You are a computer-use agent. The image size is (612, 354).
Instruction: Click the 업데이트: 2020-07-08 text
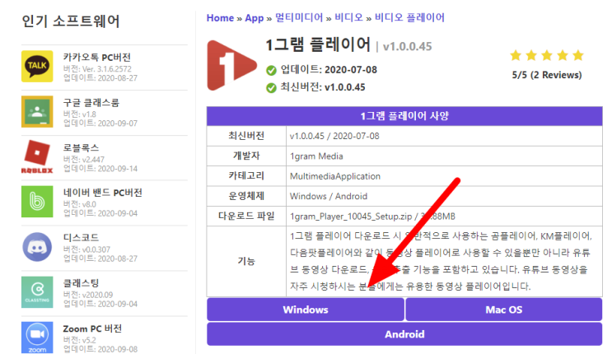329,70
